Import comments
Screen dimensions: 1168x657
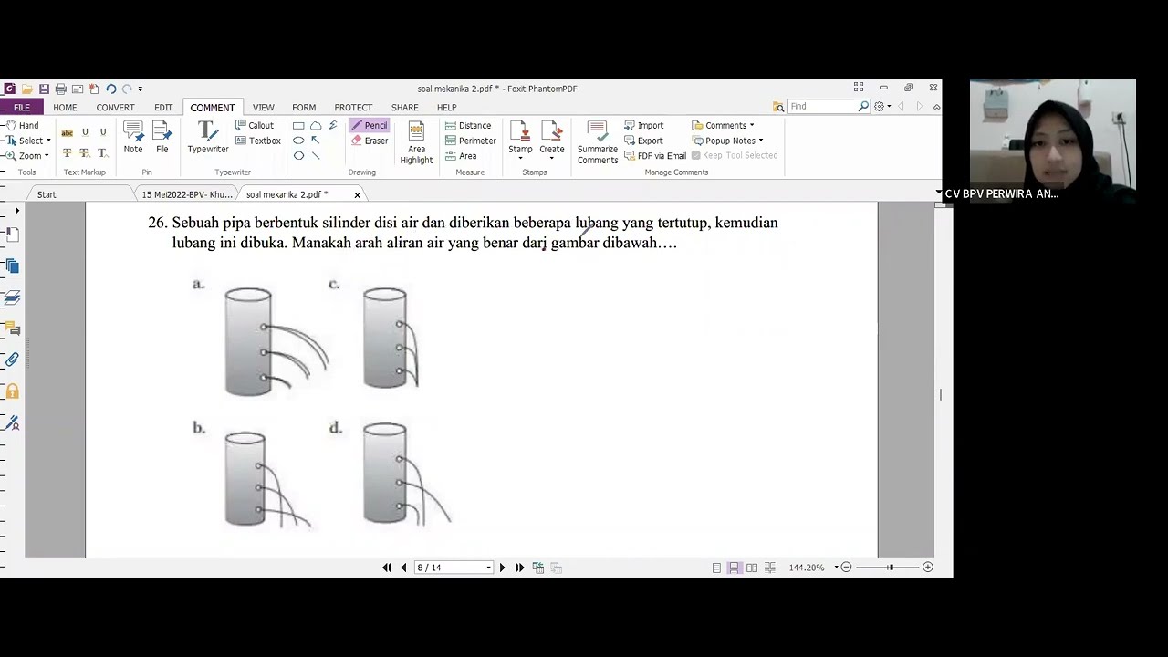click(644, 125)
